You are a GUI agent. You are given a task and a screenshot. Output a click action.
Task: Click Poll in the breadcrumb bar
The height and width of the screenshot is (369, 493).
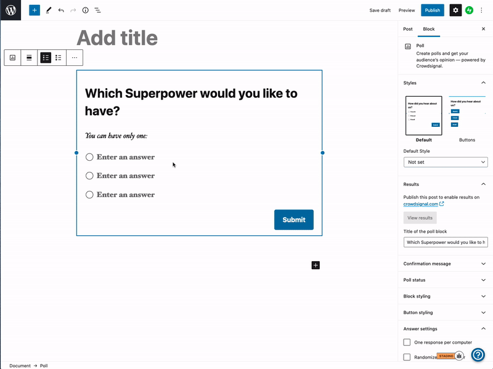[44, 365]
